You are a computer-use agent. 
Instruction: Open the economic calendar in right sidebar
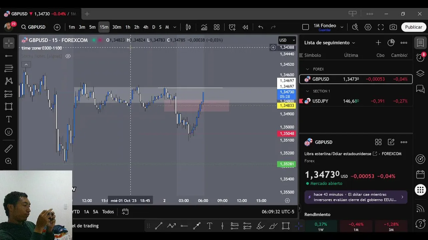(420, 174)
